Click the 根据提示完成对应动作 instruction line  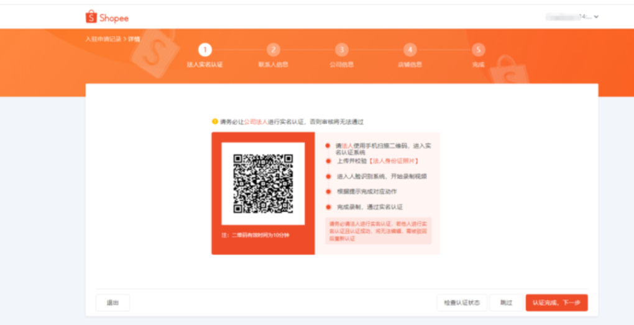coord(367,192)
